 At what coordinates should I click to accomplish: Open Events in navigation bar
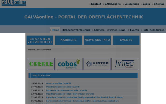[134, 30]
